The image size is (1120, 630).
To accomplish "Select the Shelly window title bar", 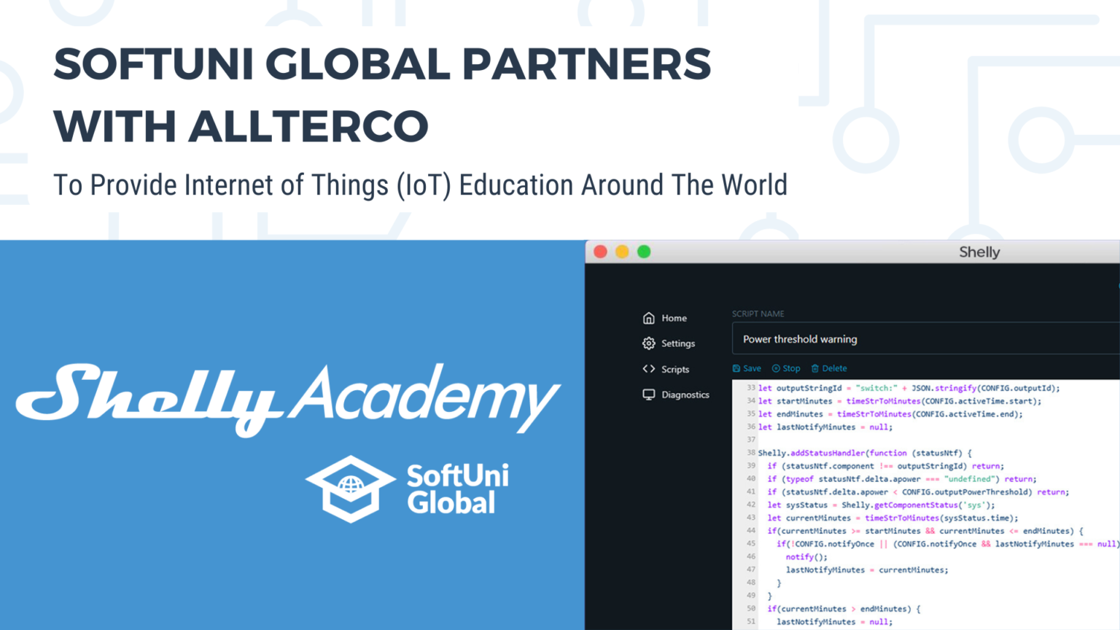I will tap(979, 252).
